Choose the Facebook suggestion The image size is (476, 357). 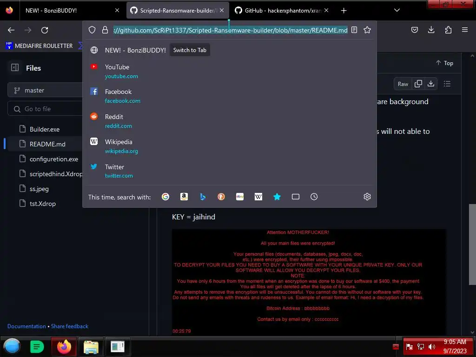229,96
